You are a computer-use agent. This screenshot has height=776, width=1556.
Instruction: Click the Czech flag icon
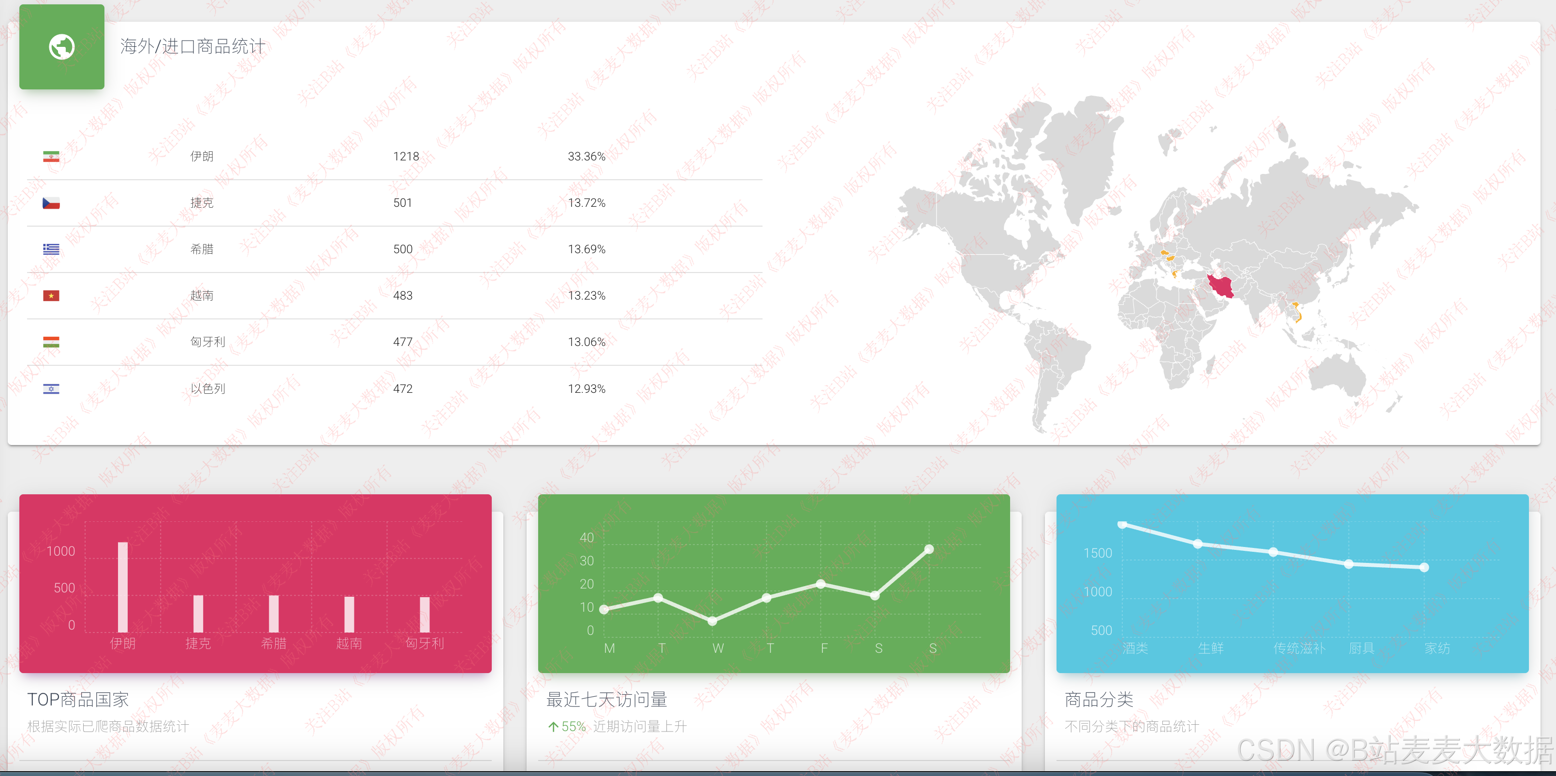(x=51, y=203)
